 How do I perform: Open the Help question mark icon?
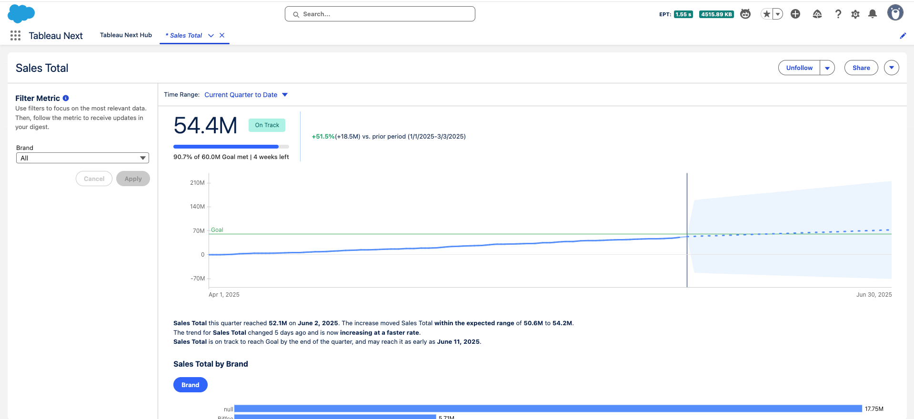[838, 14]
